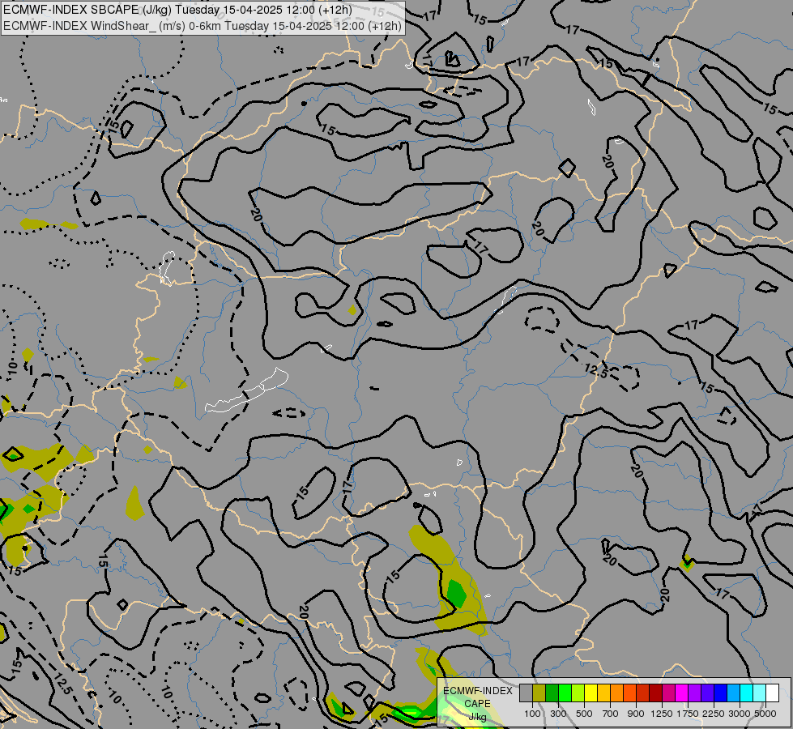Select the bright magenta legend swatch
Viewport: 793px width, 729px height.
(x=682, y=693)
